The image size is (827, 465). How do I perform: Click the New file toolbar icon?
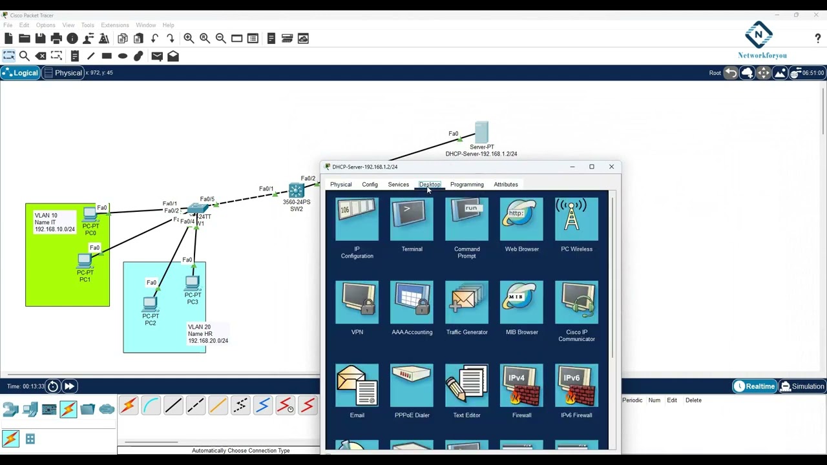coord(8,39)
